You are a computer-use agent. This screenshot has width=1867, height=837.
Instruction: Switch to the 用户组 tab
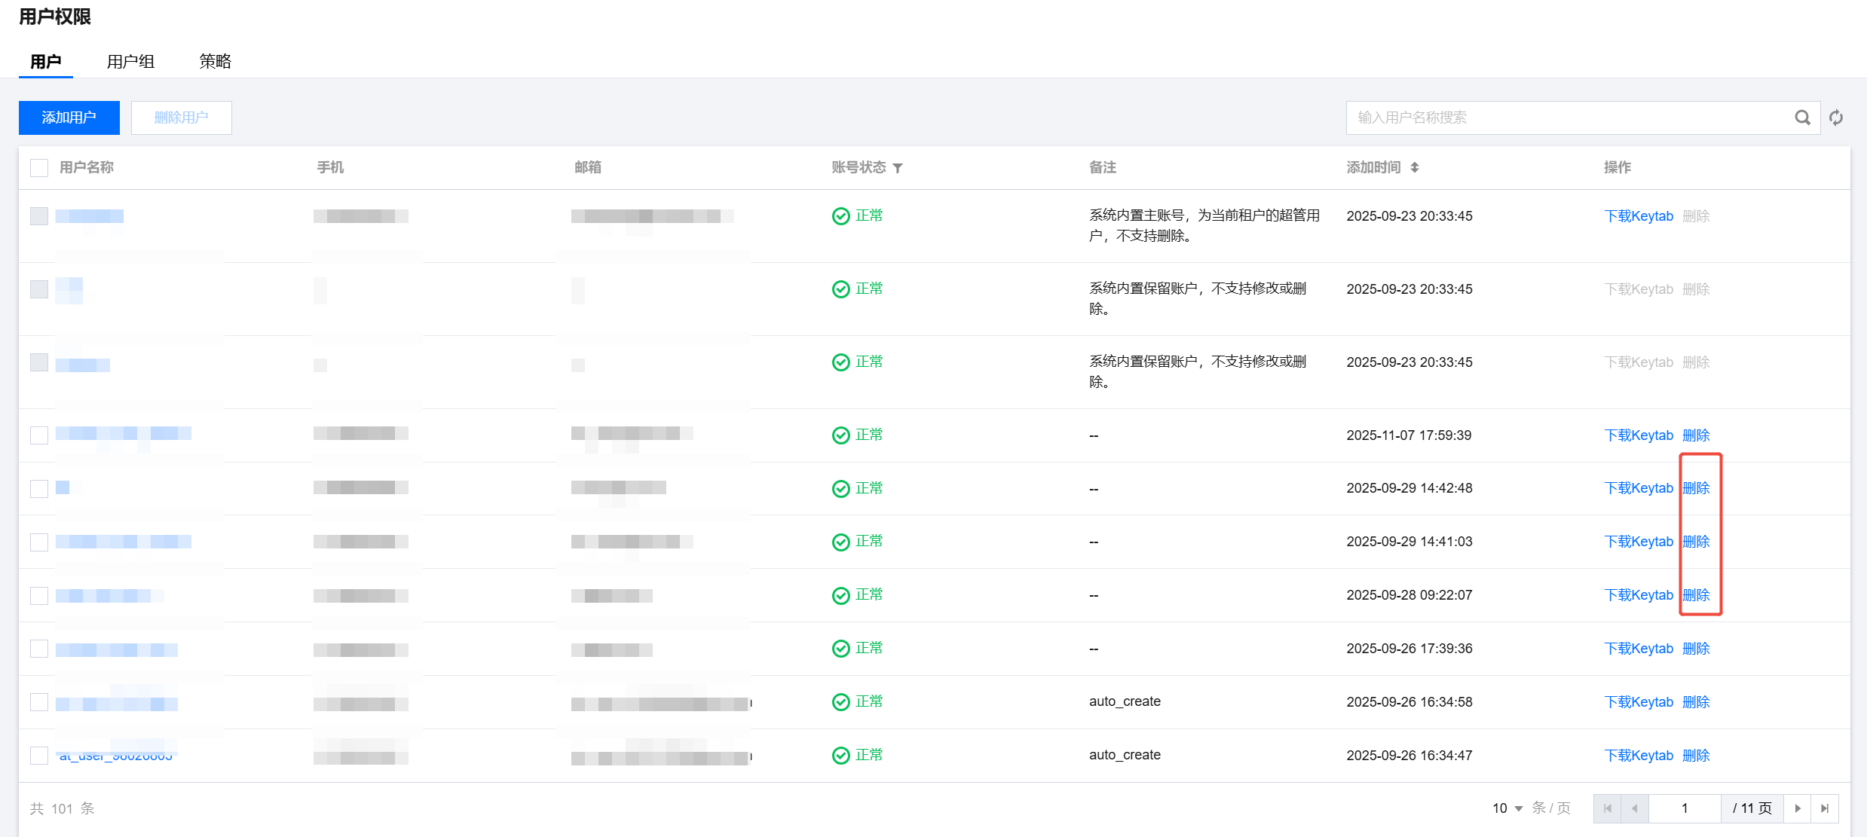click(x=130, y=62)
